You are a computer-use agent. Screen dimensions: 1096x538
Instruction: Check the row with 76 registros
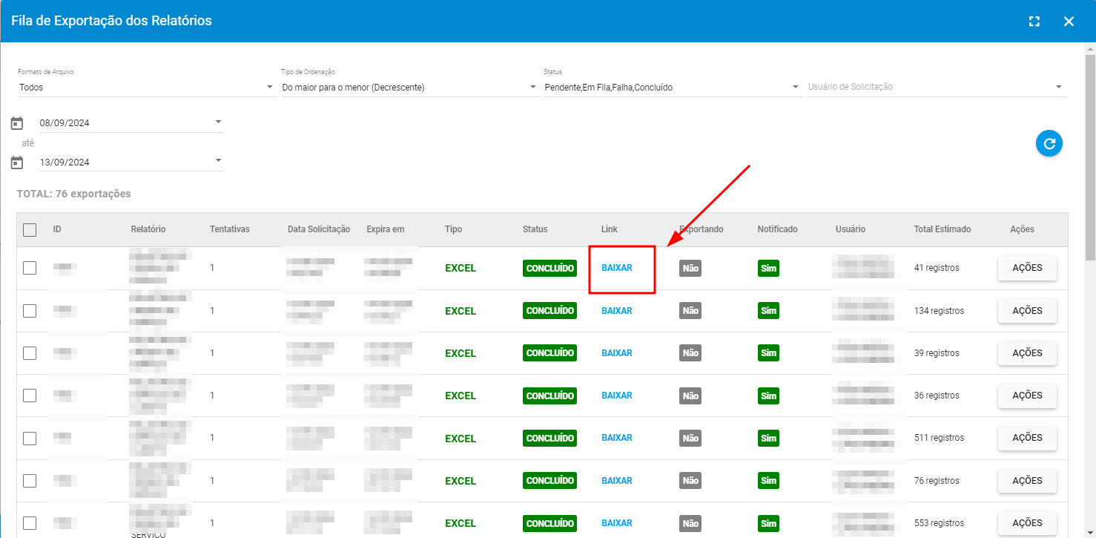point(30,481)
